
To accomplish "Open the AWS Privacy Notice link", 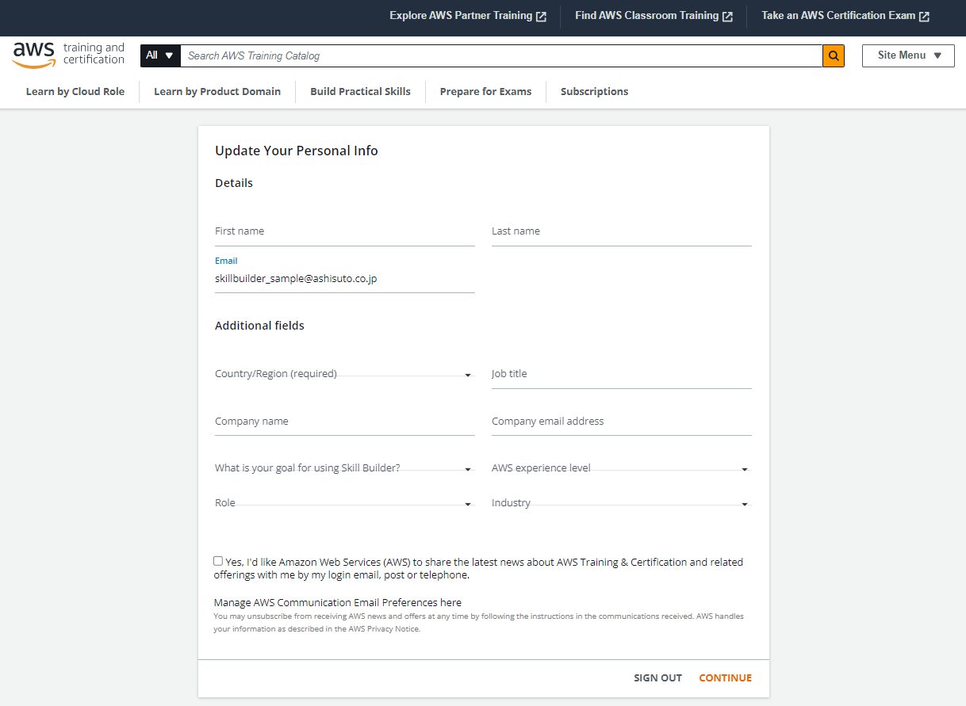I will [393, 629].
